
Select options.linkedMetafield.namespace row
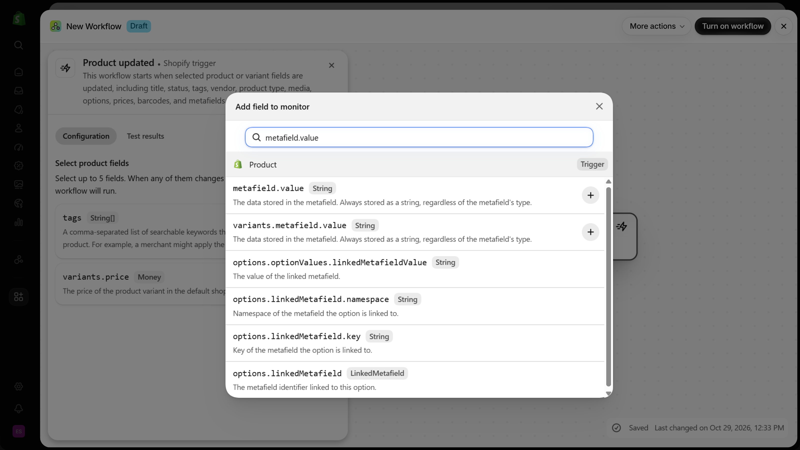coord(415,306)
